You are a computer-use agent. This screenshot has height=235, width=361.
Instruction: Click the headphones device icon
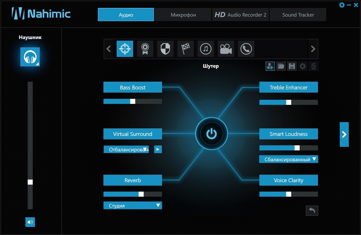pyautogui.click(x=30, y=57)
